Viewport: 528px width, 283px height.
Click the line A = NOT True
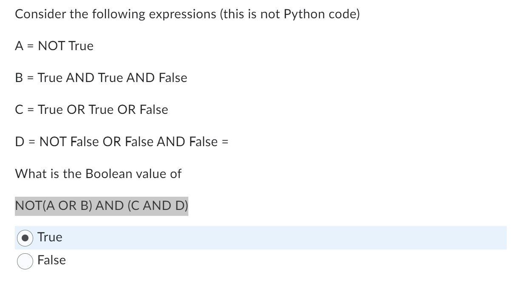pyautogui.click(x=54, y=46)
